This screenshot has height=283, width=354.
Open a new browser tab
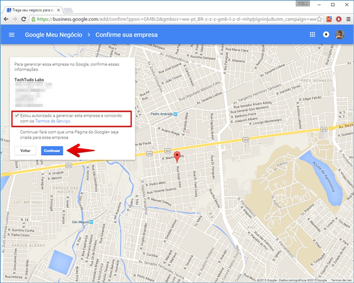tap(68, 10)
